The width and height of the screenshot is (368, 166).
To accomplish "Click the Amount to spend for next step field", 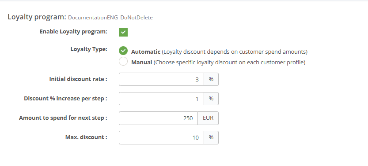I will point(158,118).
